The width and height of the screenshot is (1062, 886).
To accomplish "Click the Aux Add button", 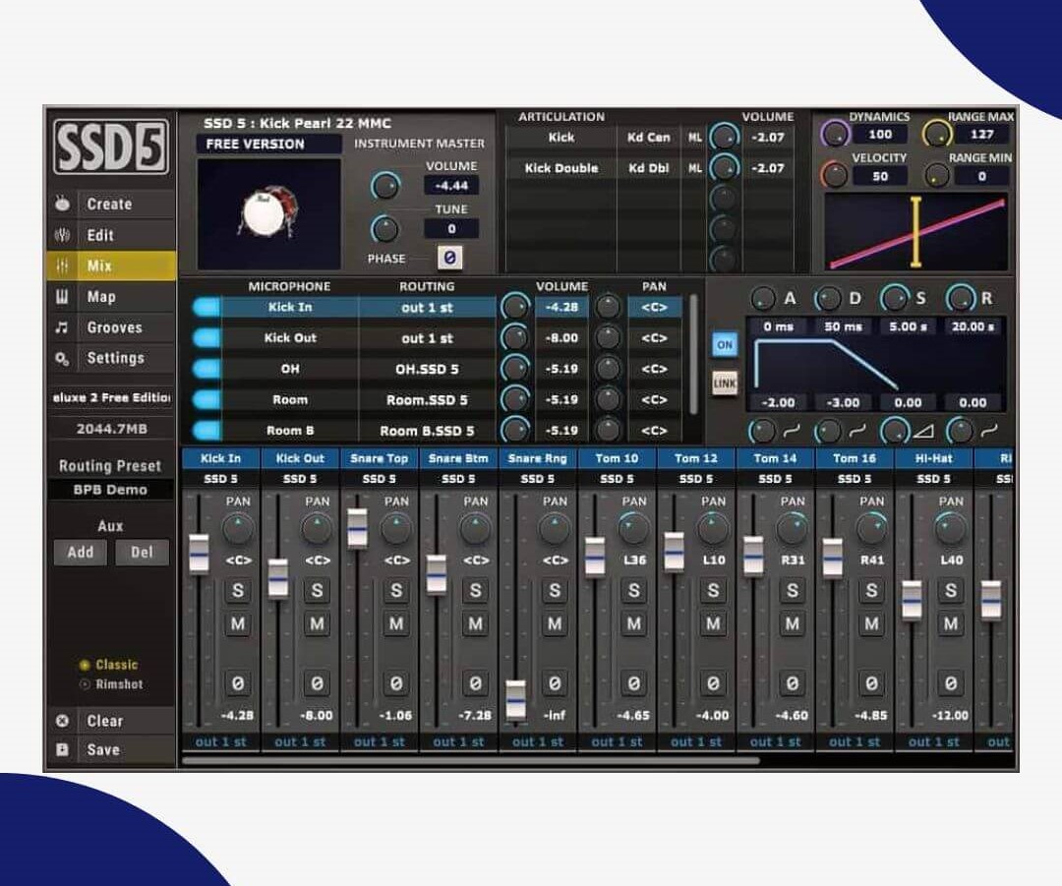I will click(80, 553).
